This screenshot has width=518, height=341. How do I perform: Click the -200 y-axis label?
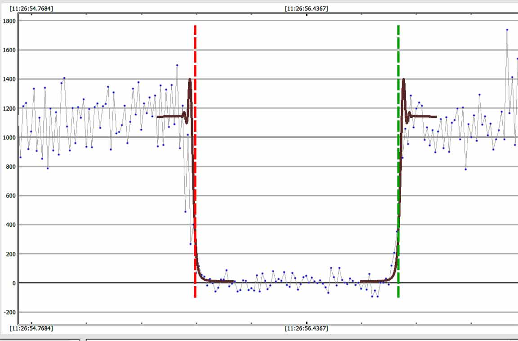pyautogui.click(x=9, y=312)
